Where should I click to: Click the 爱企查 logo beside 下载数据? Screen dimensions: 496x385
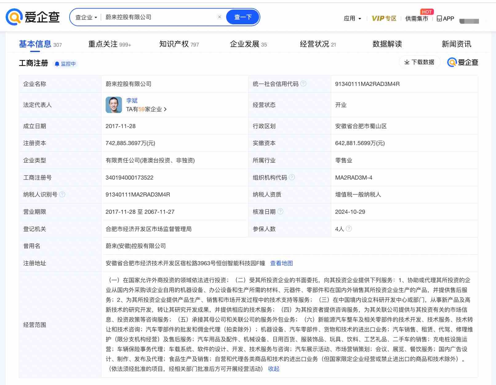point(462,62)
